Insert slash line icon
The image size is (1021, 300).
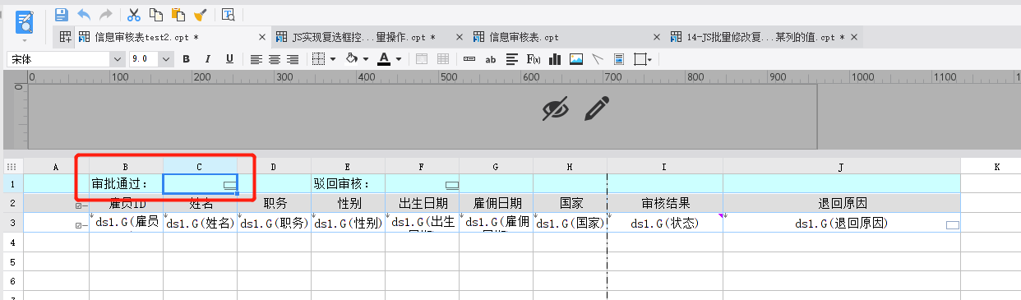[x=598, y=59]
